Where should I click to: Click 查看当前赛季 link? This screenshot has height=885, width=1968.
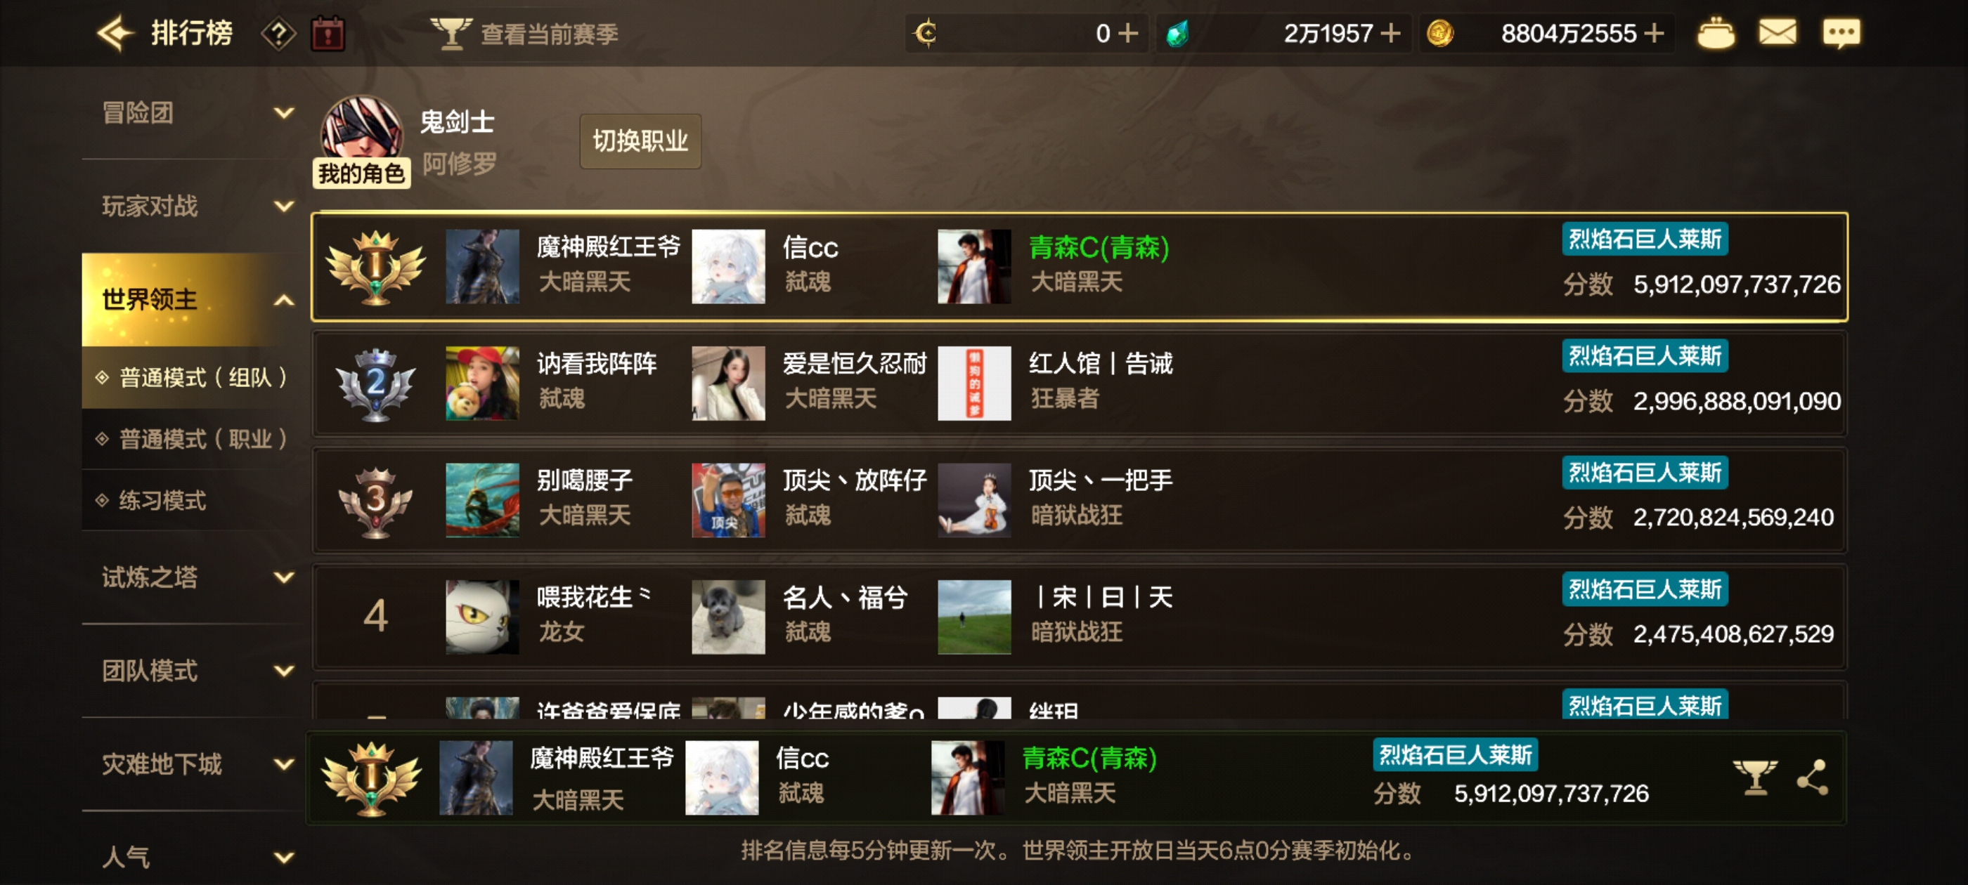pos(548,34)
